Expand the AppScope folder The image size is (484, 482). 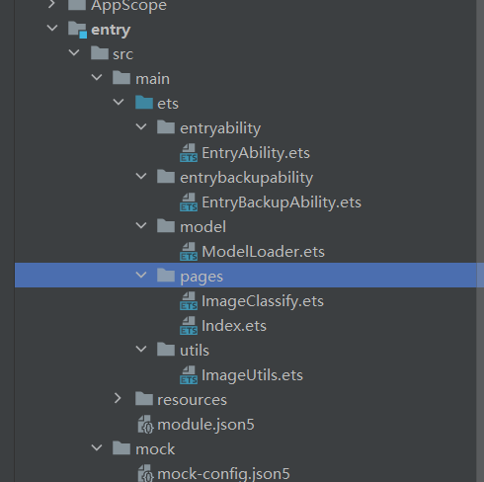coord(51,4)
